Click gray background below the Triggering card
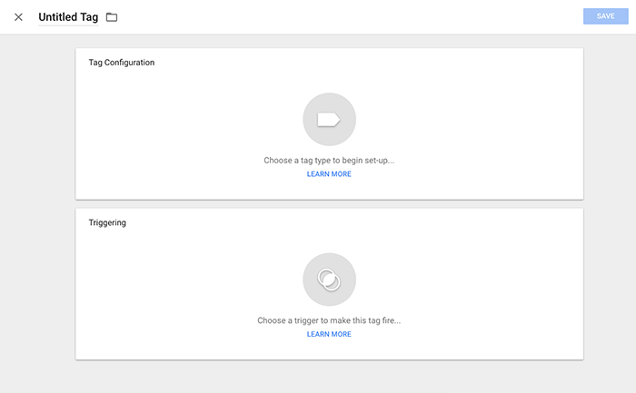 tap(329, 377)
